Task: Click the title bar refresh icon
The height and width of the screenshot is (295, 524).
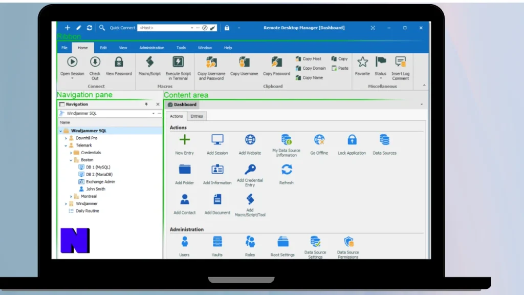Action: tap(90, 28)
